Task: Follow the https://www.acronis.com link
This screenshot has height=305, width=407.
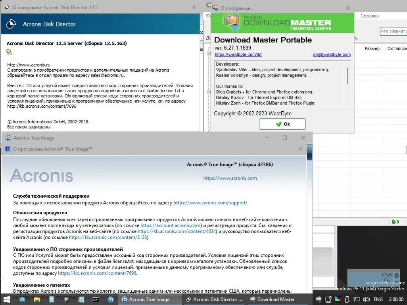Action: (x=230, y=178)
